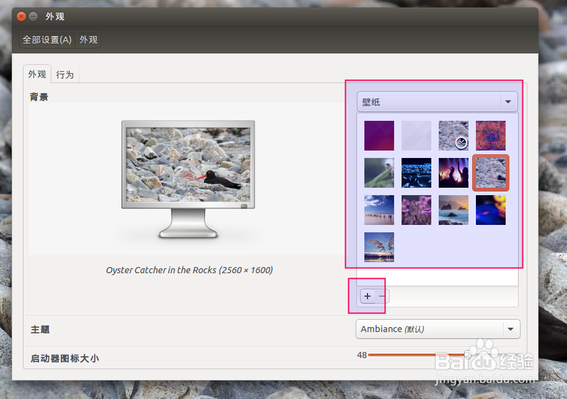This screenshot has width=567, height=399.
Task: Select the currently highlighted rocks wallpaper
Action: (490, 172)
